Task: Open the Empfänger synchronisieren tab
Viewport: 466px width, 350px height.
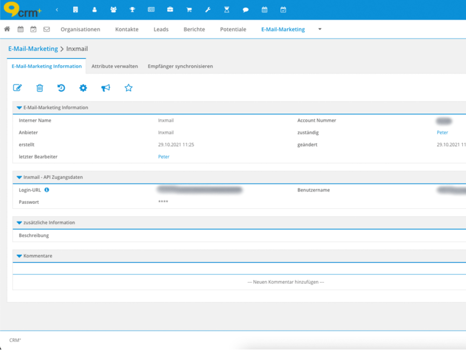Action: (x=180, y=66)
